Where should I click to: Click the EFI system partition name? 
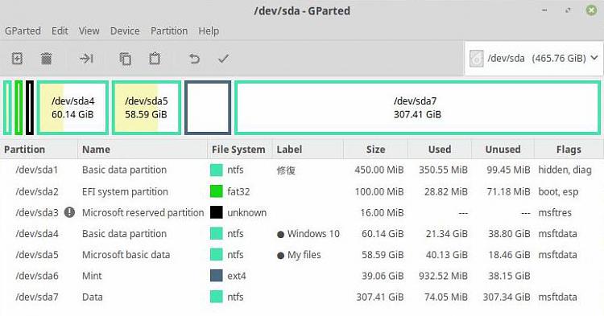click(x=125, y=191)
